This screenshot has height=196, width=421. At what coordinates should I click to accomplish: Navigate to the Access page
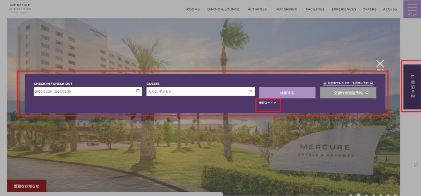pos(390,9)
